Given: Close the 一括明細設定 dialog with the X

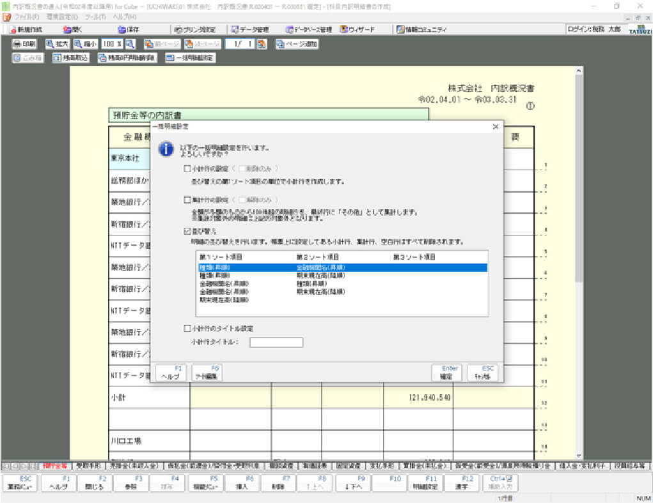Looking at the screenshot, I should (x=495, y=127).
